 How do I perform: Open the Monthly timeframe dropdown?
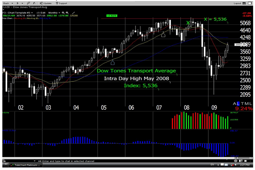[x=54, y=13]
